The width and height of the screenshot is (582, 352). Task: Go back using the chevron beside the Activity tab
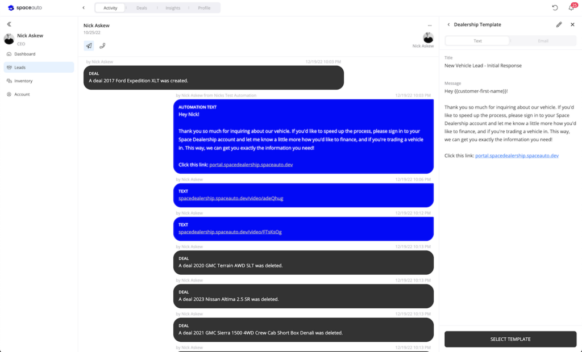click(x=84, y=8)
